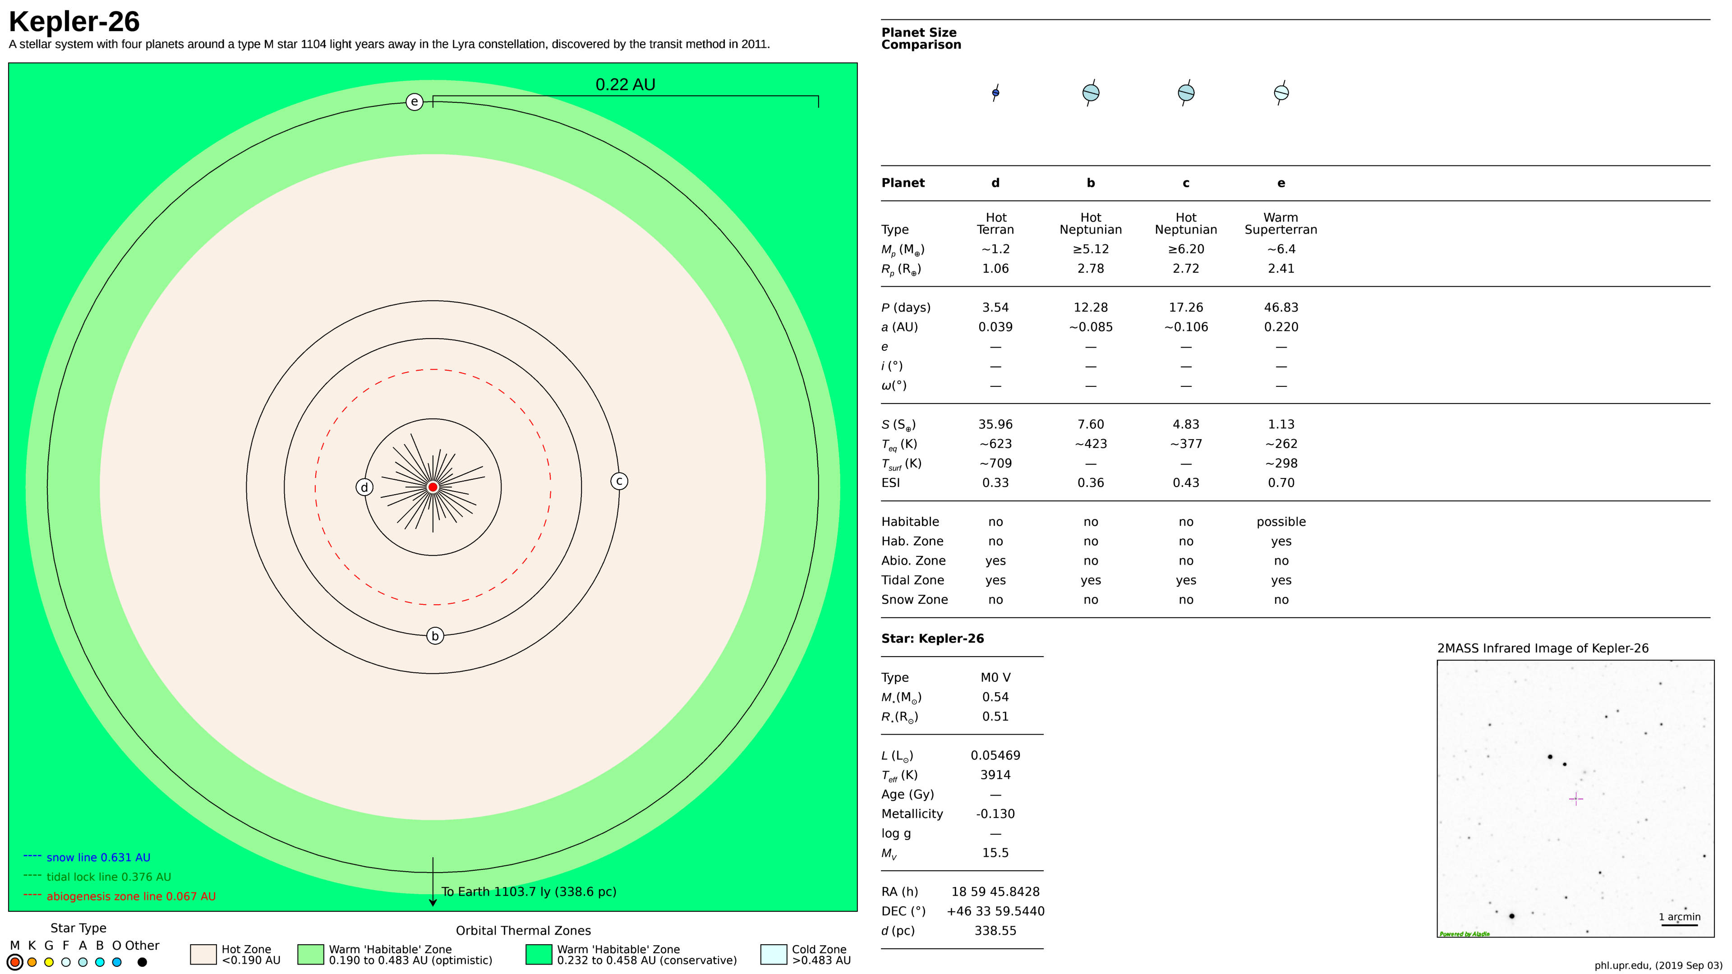
Task: Click the G star type yellow circle
Action: 48,962
